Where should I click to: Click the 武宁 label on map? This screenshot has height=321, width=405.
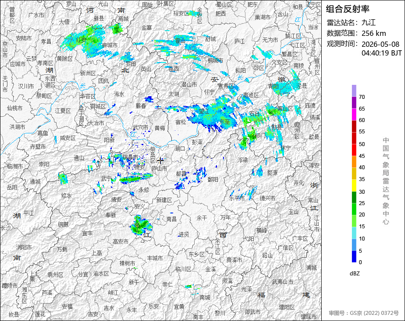click(106, 178)
